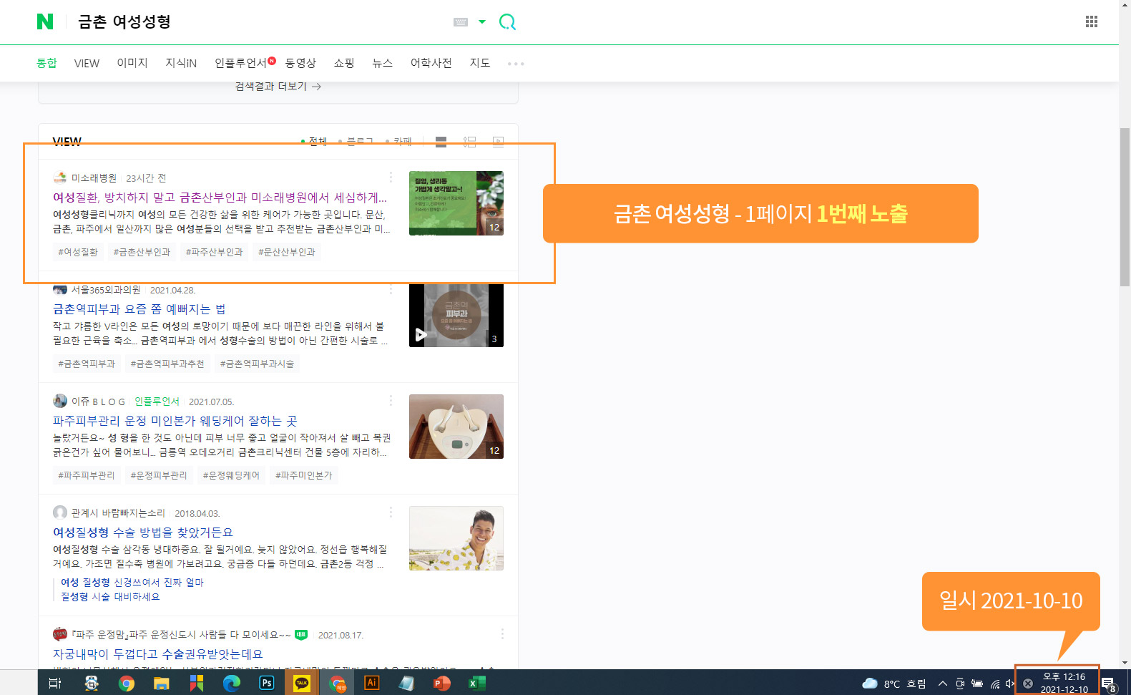Click the green search magnifier icon
The image size is (1131, 695).
tap(507, 22)
